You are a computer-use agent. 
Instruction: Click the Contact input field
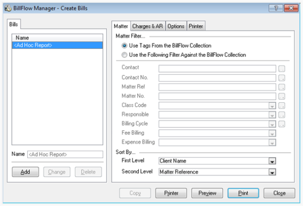click(x=217, y=68)
